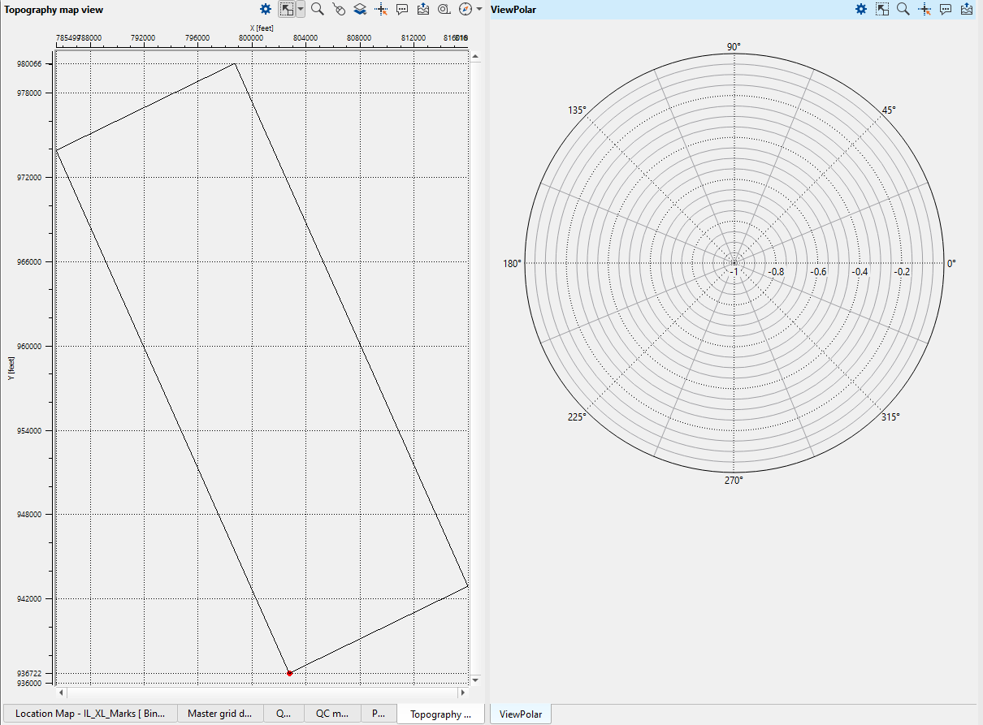Click the red corner point on the map
The height and width of the screenshot is (725, 983).
coord(289,673)
